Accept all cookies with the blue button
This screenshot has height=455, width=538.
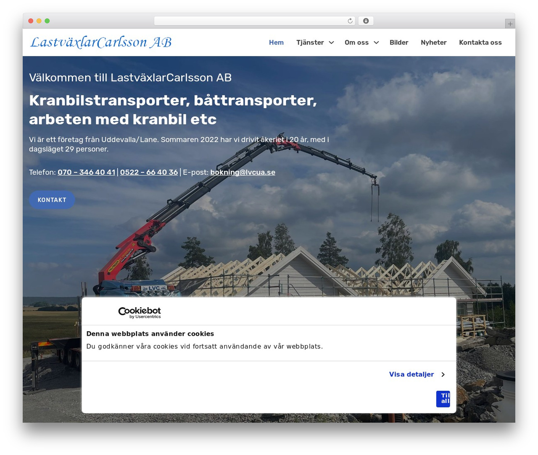pos(443,399)
